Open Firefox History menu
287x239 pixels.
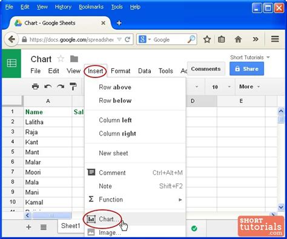click(x=63, y=7)
